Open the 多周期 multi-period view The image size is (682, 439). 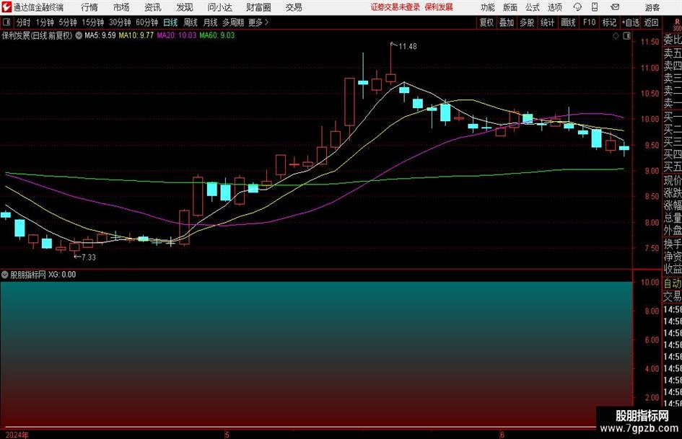click(234, 22)
